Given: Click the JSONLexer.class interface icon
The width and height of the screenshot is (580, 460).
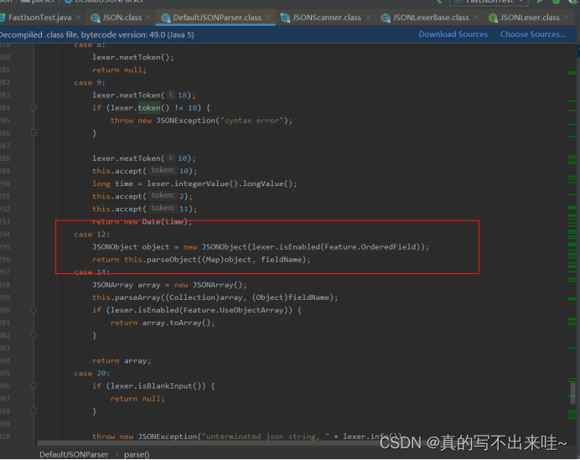Looking at the screenshot, I should tap(493, 18).
